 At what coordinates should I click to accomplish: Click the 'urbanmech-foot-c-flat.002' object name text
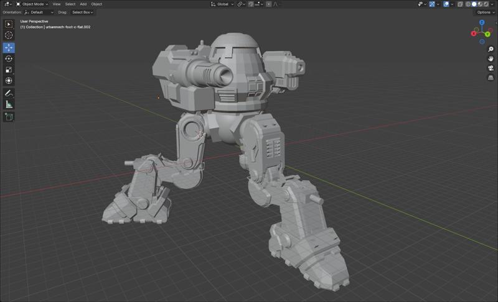(68, 27)
